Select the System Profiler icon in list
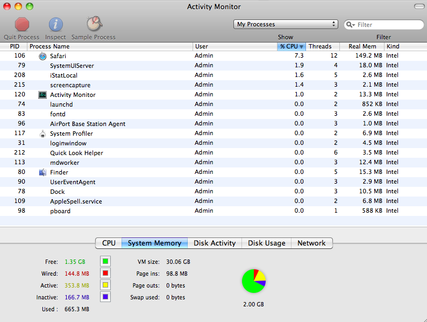The image size is (427, 322). pos(42,134)
